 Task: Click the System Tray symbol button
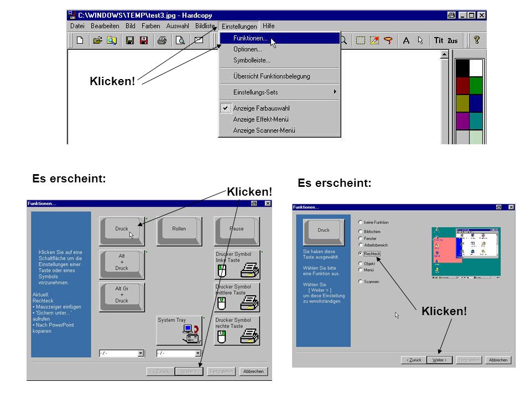coord(179,331)
